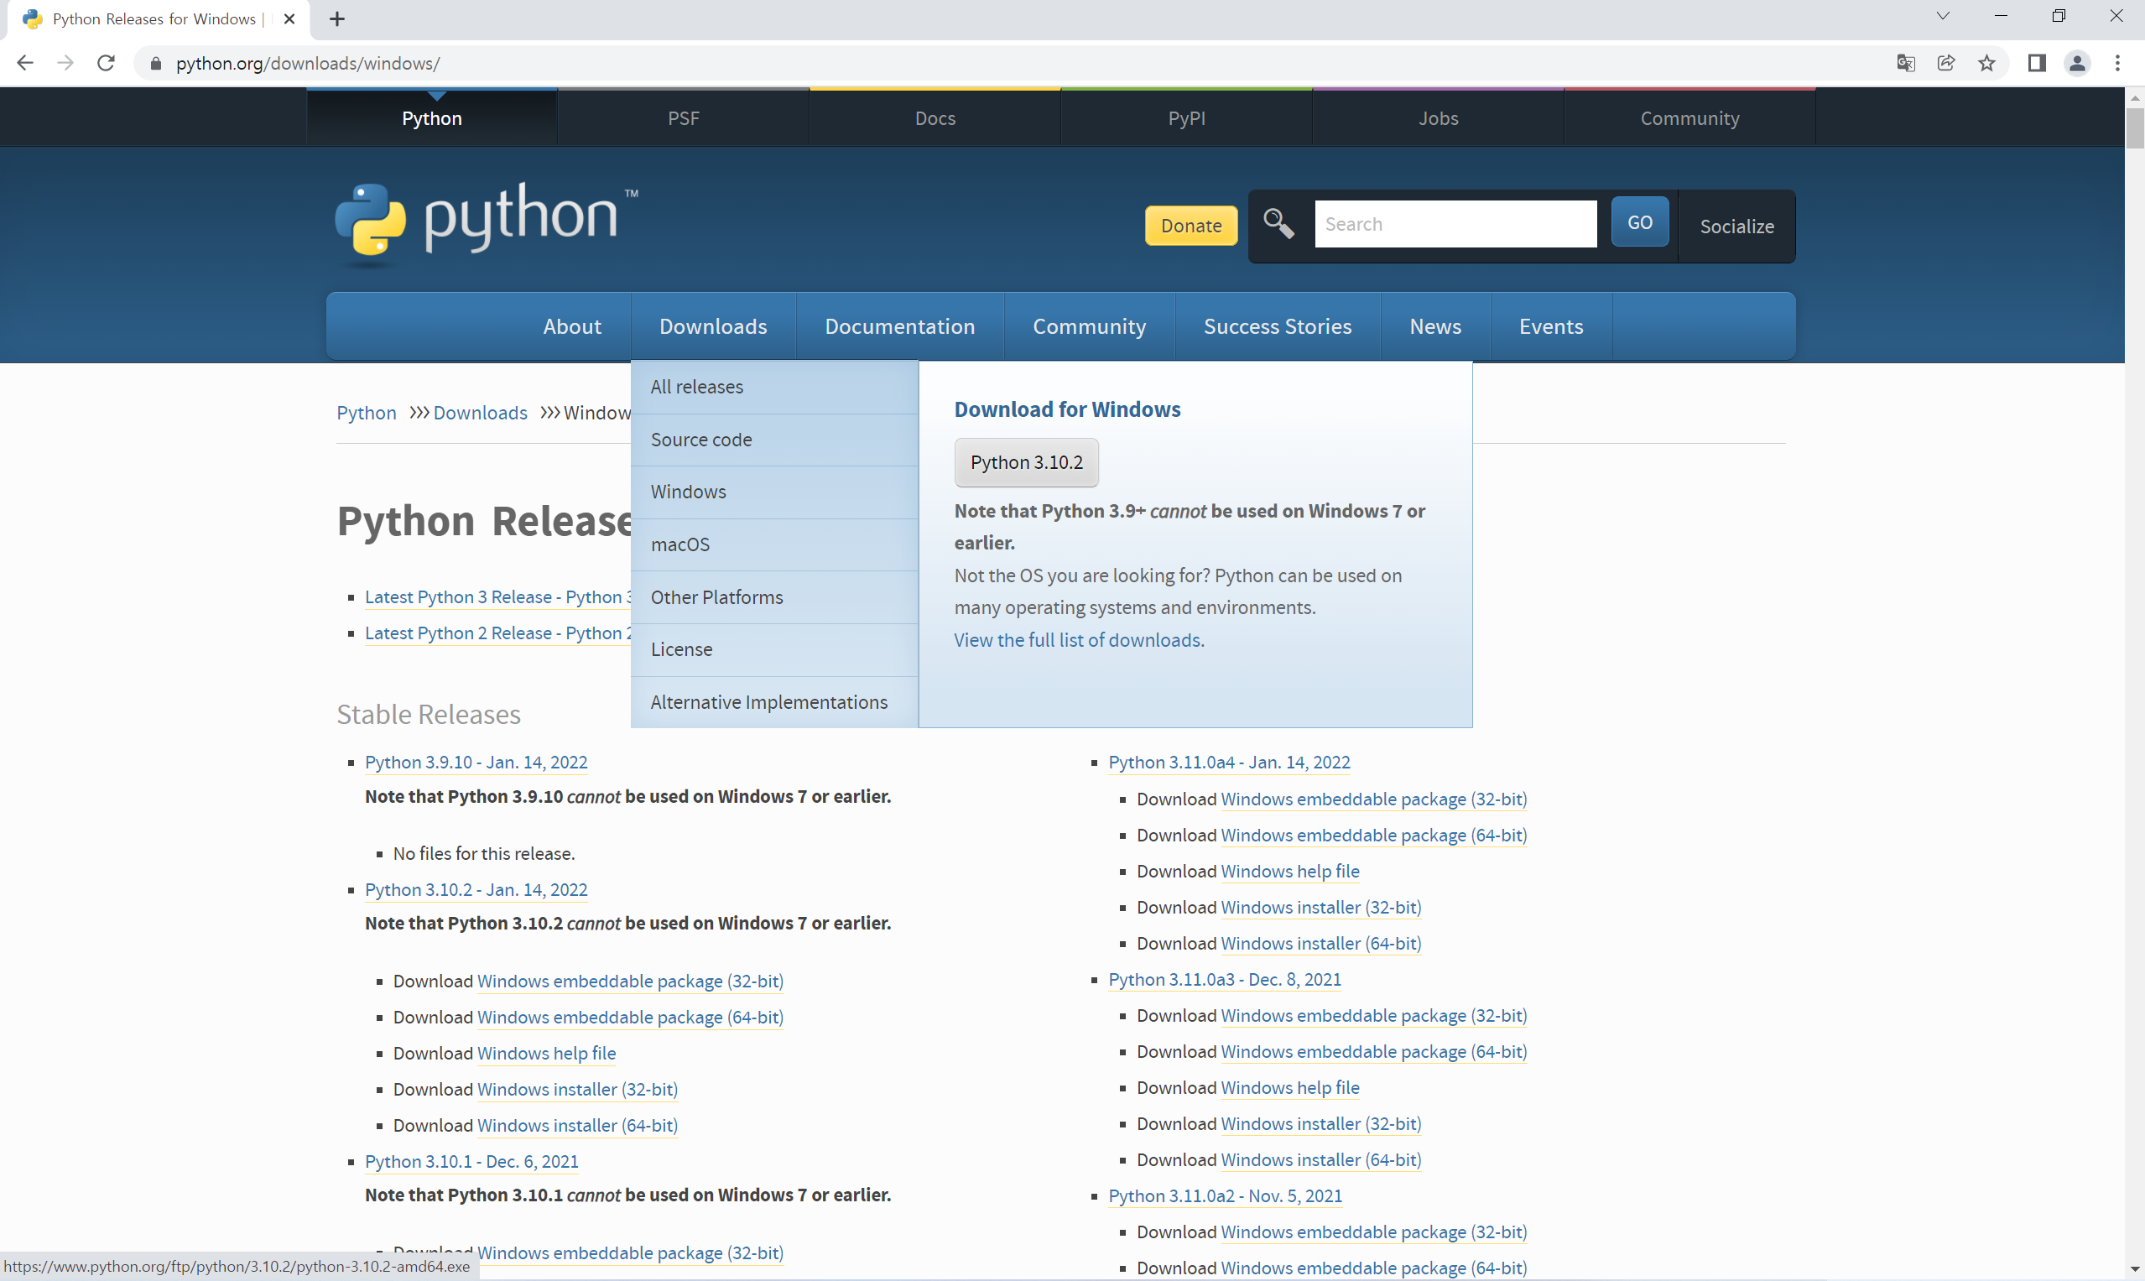This screenshot has width=2145, height=1281.
Task: Focus the Search input field
Action: (x=1455, y=225)
